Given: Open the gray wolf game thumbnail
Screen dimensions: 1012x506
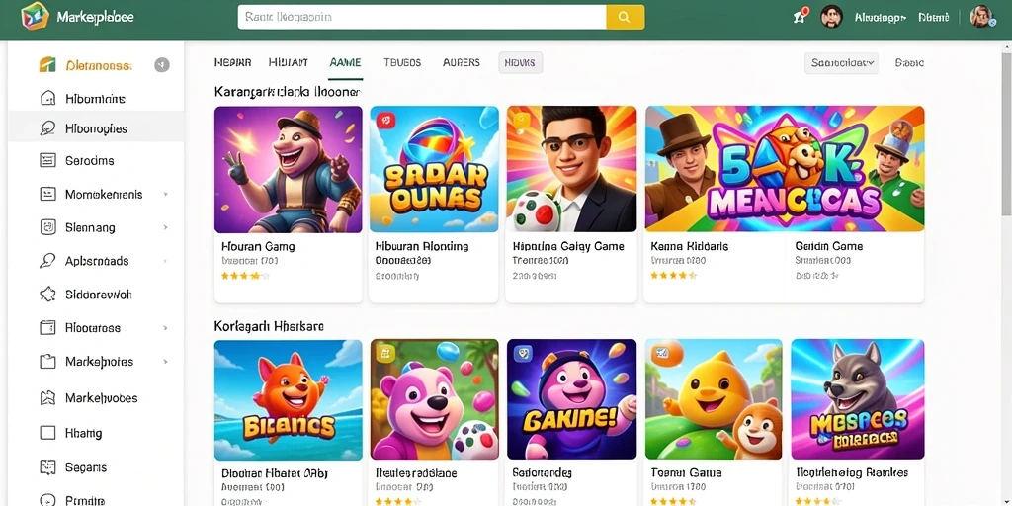Looking at the screenshot, I should click(858, 399).
